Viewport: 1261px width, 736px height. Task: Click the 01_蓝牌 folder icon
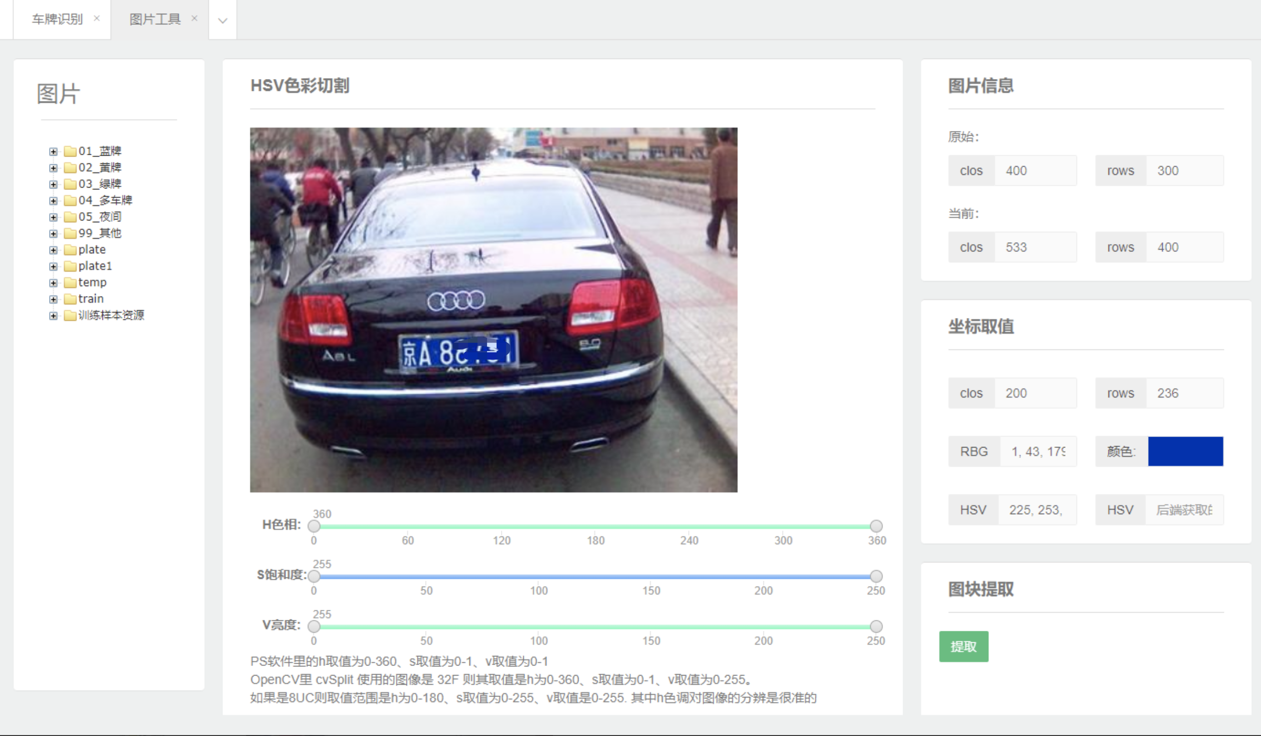tap(70, 151)
